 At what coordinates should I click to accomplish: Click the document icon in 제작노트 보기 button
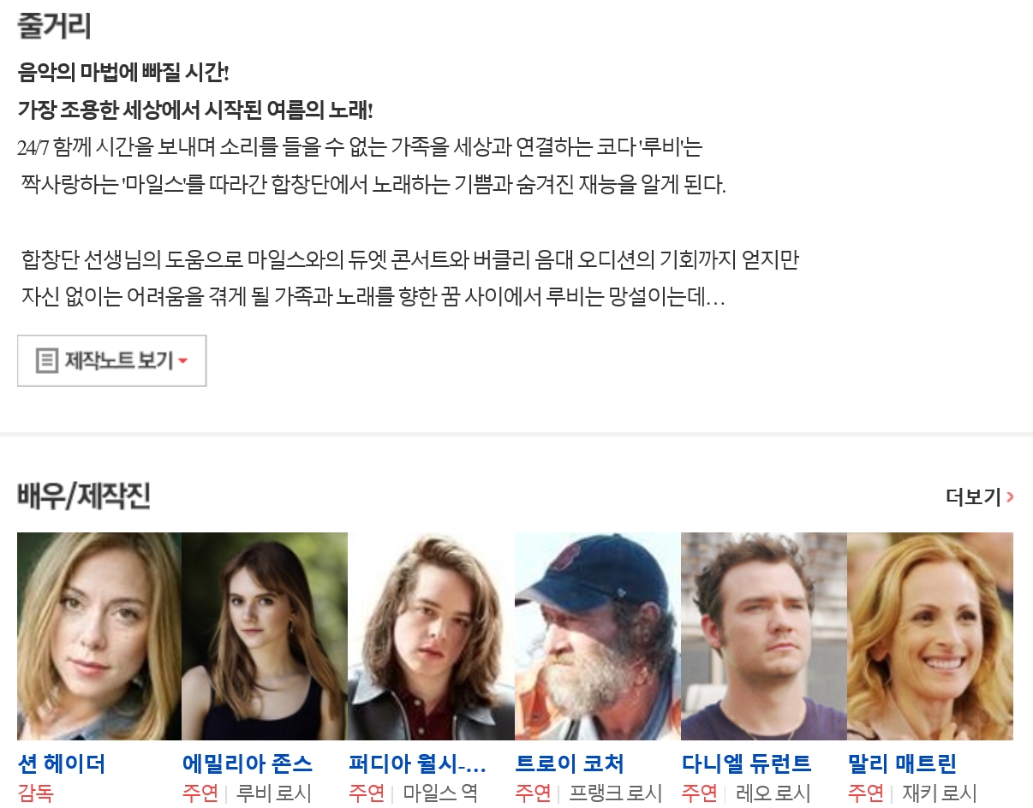[x=47, y=360]
